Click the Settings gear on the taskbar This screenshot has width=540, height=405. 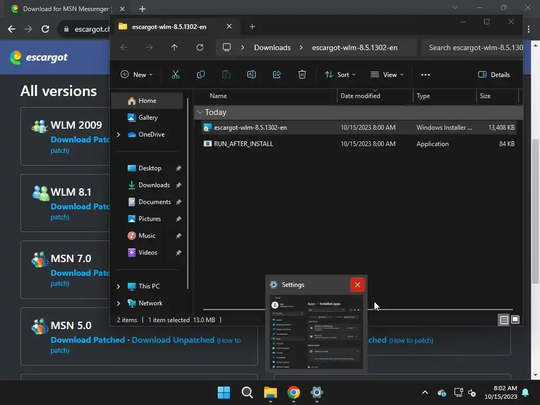pyautogui.click(x=316, y=392)
